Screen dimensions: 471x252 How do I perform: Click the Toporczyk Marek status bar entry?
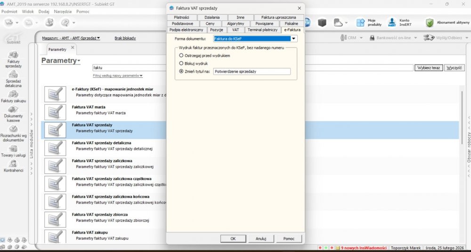point(406,248)
